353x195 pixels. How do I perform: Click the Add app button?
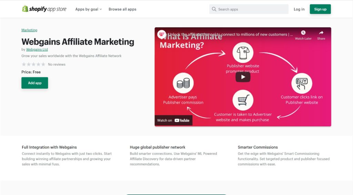pyautogui.click(x=35, y=83)
